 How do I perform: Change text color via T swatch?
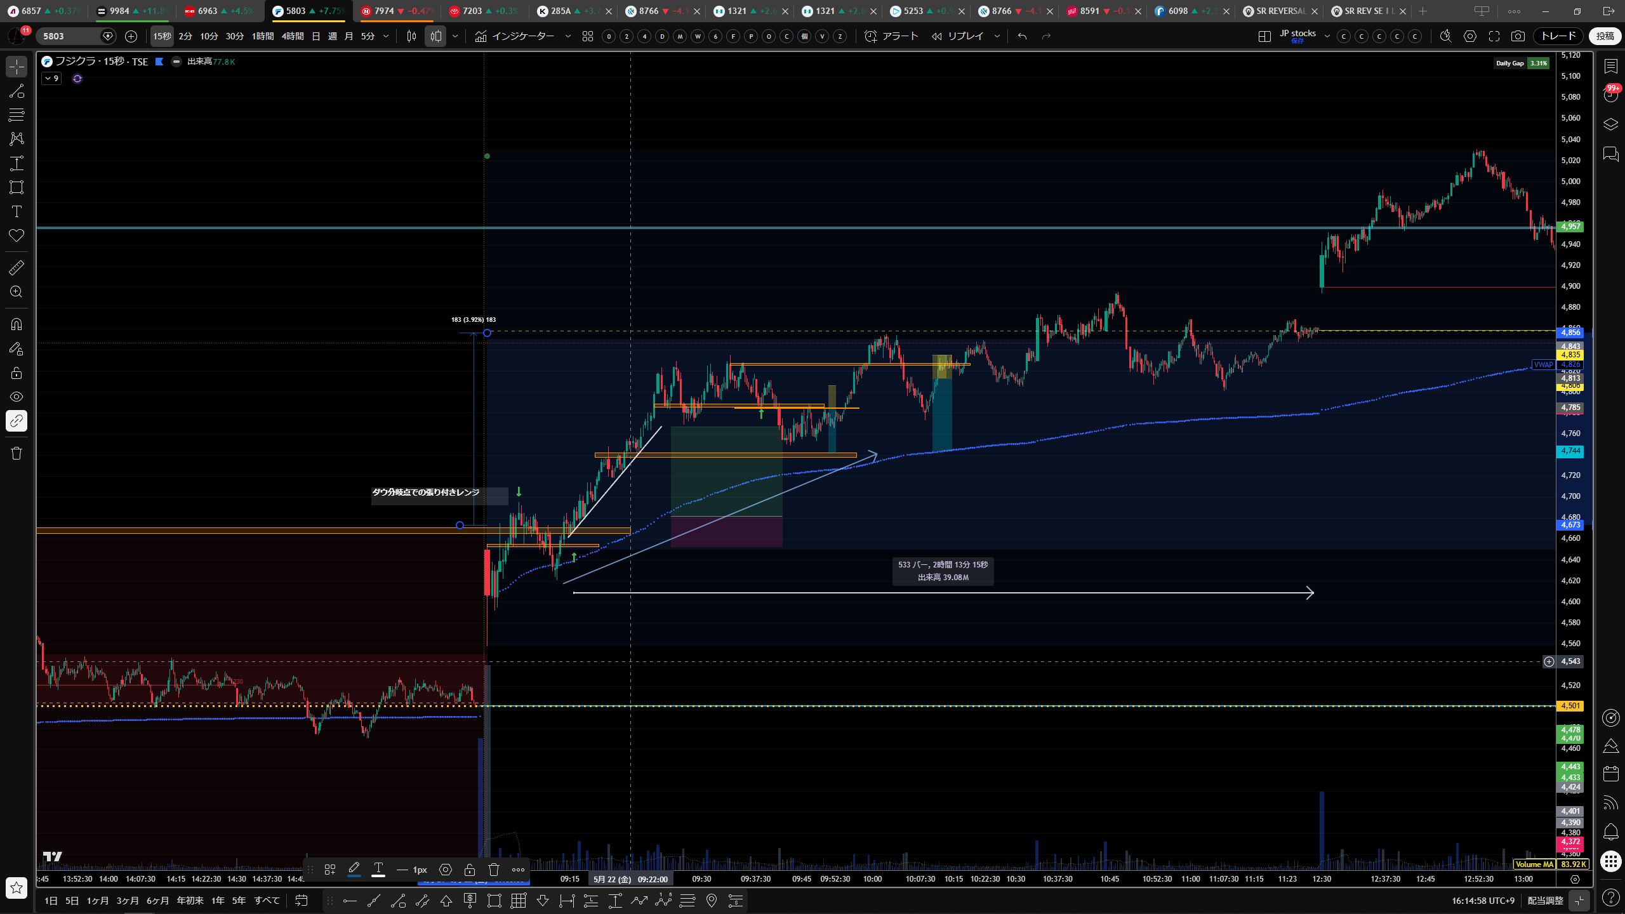tap(378, 870)
